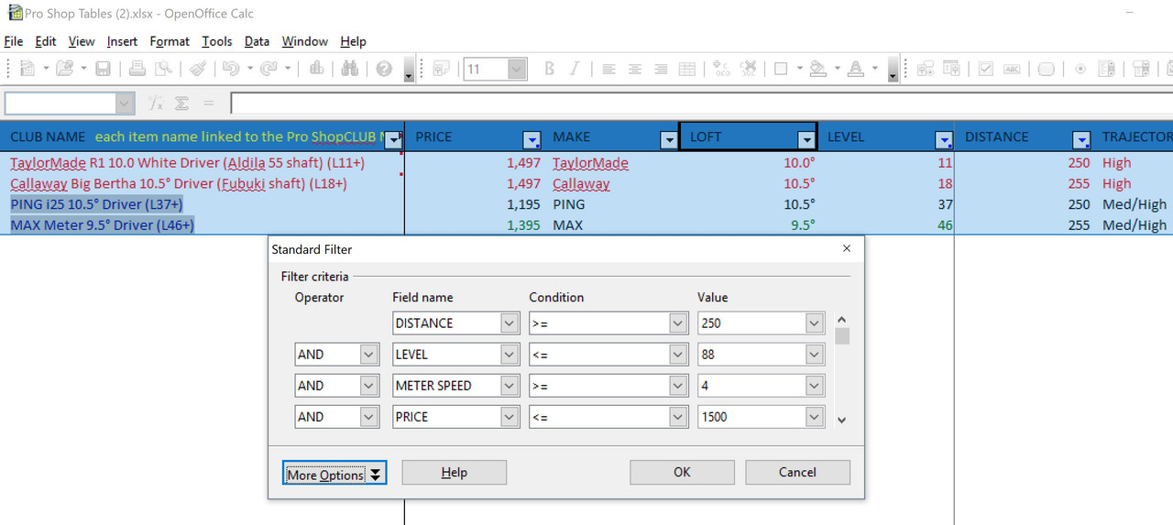
Task: Click the Font Color icon
Action: (x=856, y=69)
